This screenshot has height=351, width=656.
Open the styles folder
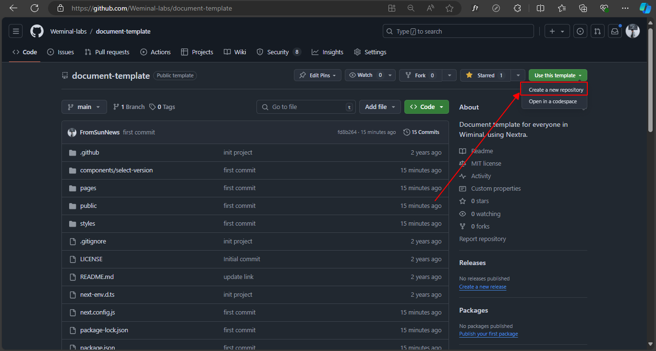(87, 223)
